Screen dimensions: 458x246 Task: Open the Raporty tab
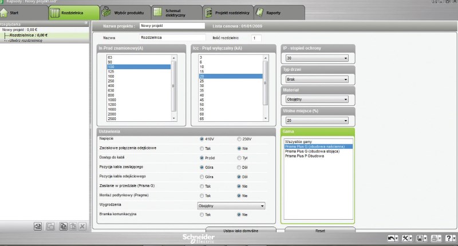pyautogui.click(x=279, y=13)
